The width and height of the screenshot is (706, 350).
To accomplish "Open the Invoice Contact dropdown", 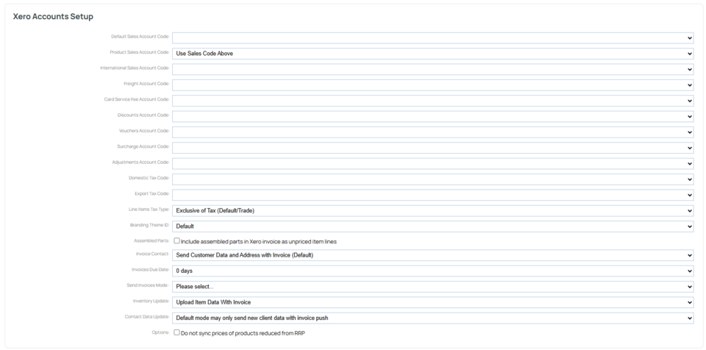I will (432, 255).
